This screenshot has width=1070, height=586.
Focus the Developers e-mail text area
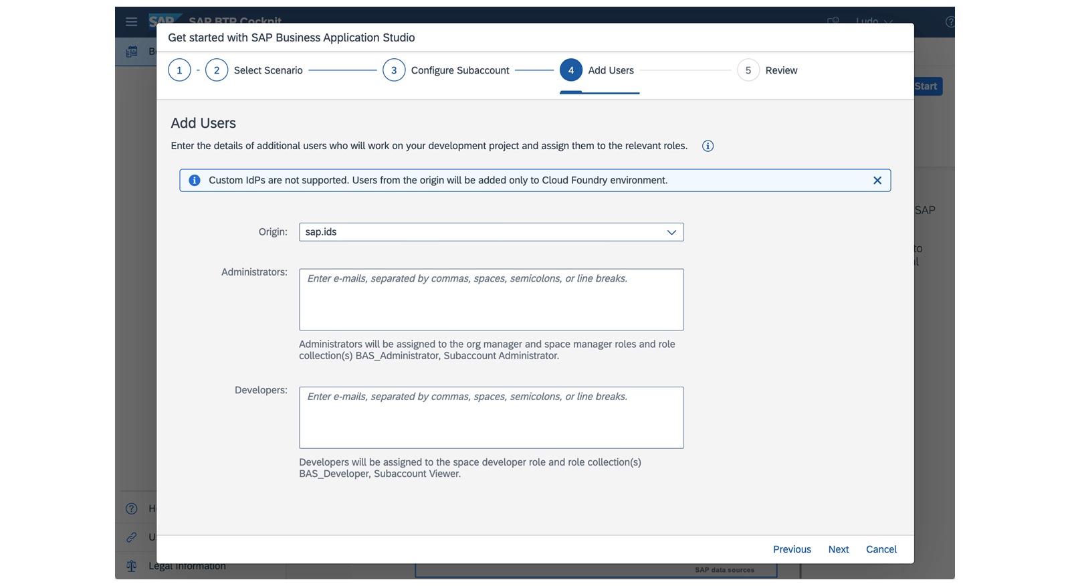point(492,417)
